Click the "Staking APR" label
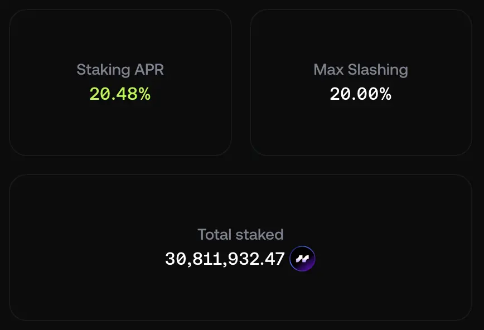 (120, 70)
